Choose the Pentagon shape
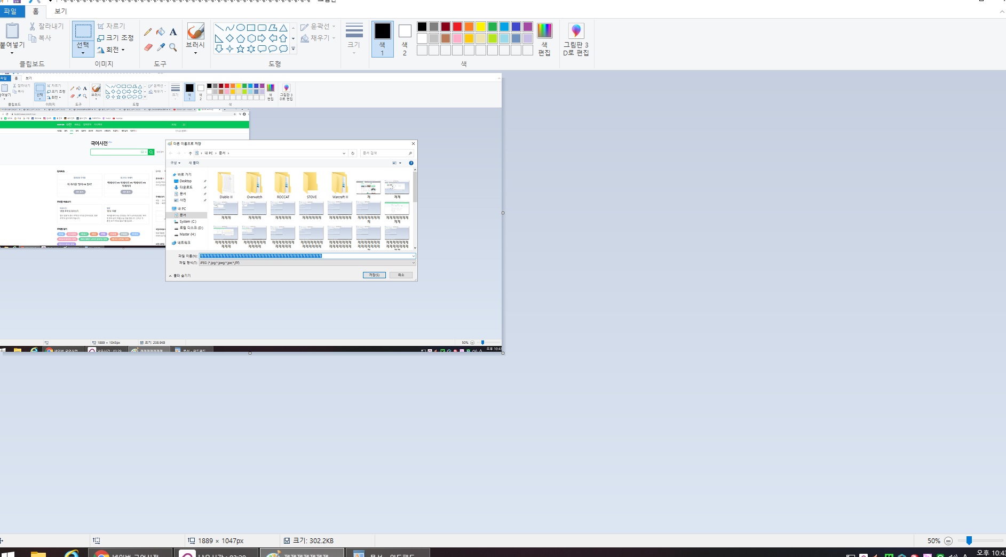 click(x=241, y=38)
